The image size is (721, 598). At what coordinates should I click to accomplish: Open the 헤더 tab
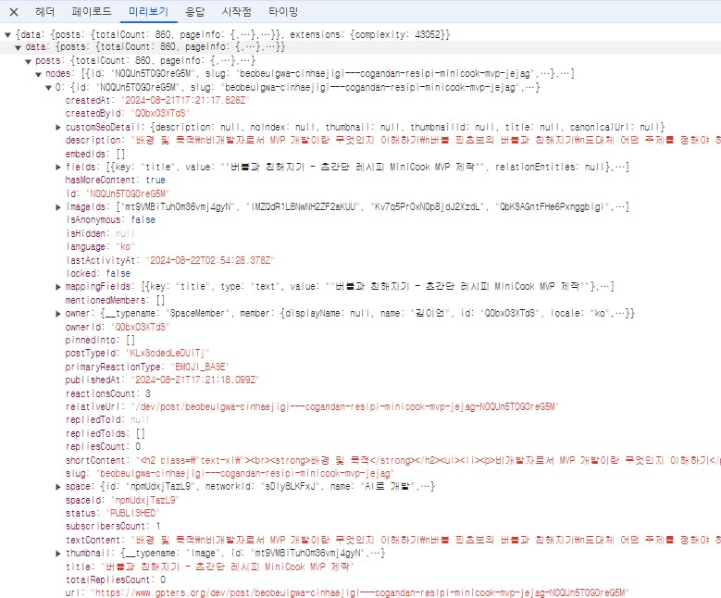[44, 12]
